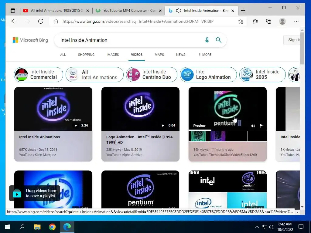Expand status bar URL with right arrow

click(x=297, y=212)
